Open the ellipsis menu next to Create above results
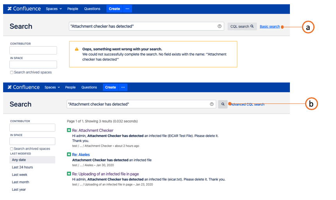 click(x=123, y=88)
